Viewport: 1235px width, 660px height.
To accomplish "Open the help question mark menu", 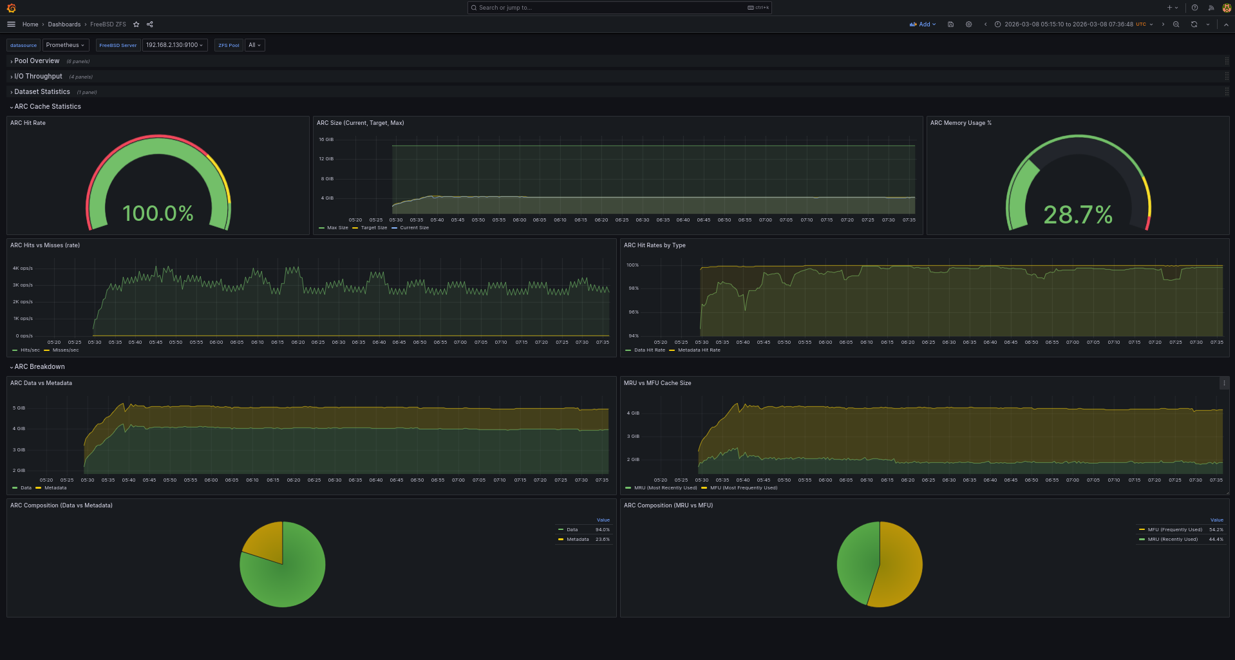I will coord(1194,8).
